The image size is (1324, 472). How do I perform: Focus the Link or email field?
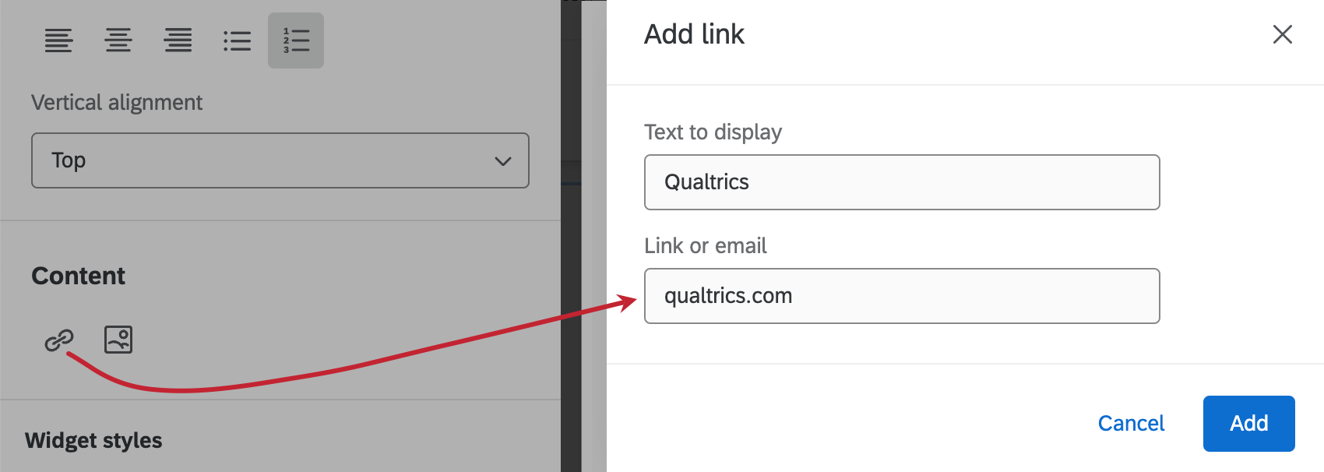click(902, 296)
